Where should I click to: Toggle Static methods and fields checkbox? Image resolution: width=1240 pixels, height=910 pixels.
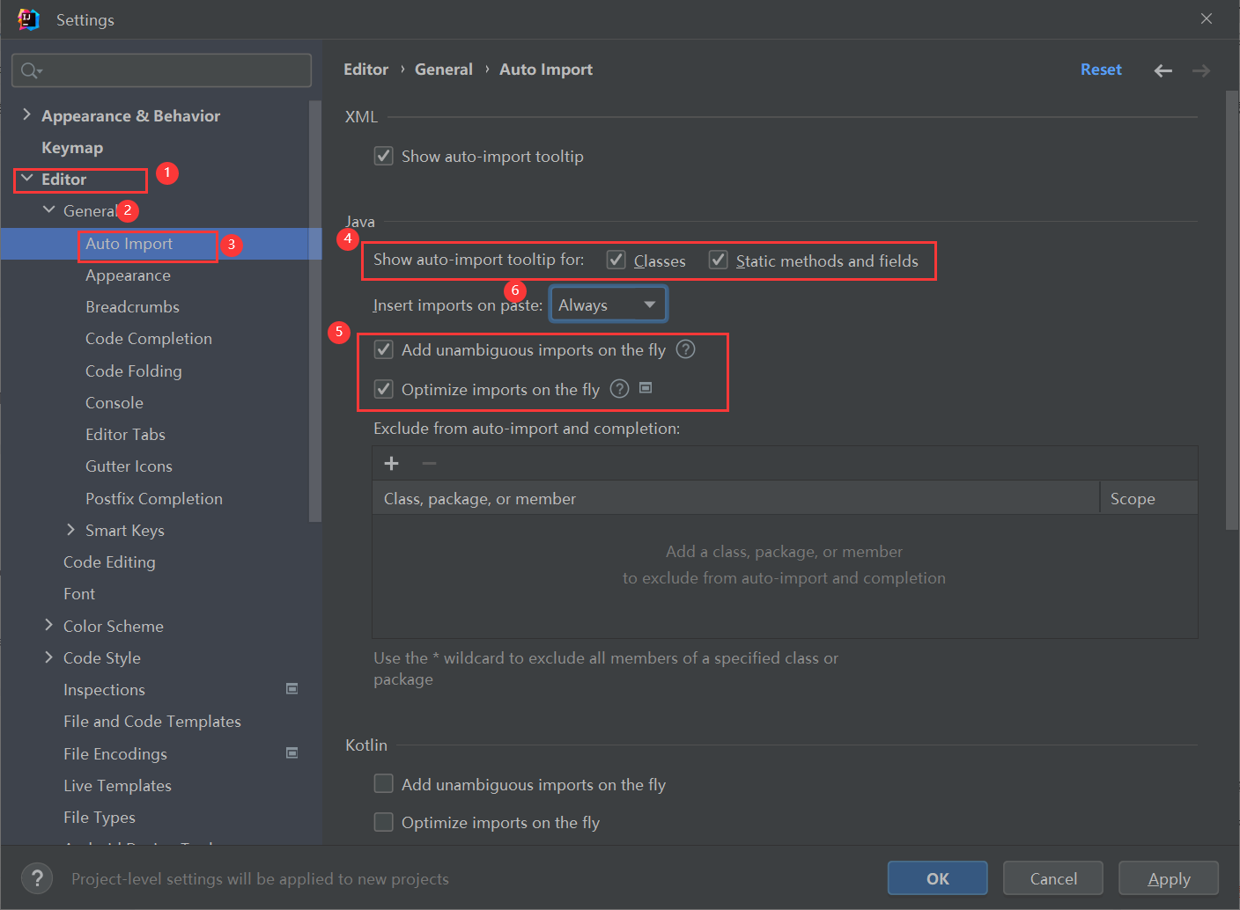(x=719, y=260)
